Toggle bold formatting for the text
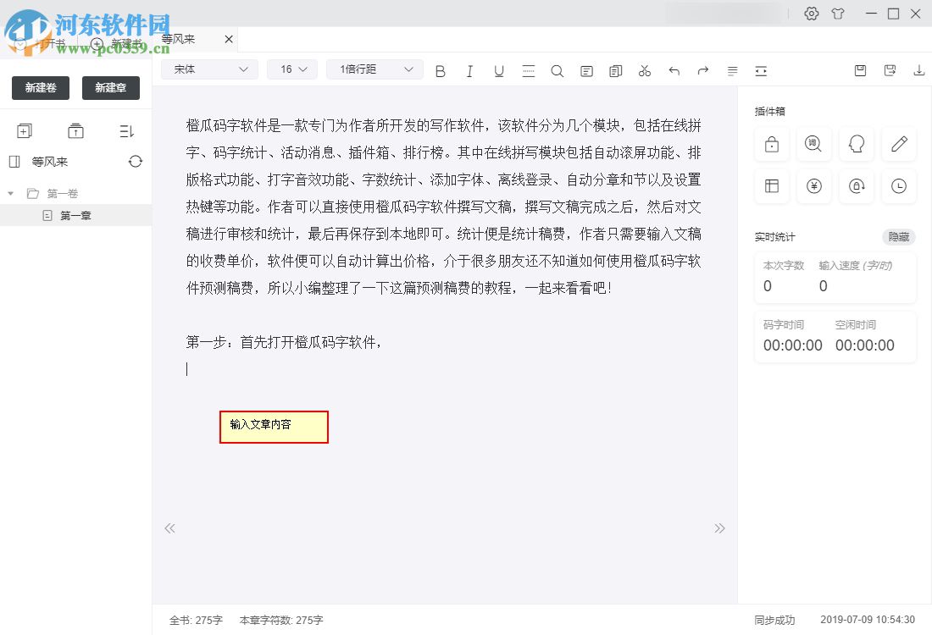The width and height of the screenshot is (932, 635). point(440,71)
